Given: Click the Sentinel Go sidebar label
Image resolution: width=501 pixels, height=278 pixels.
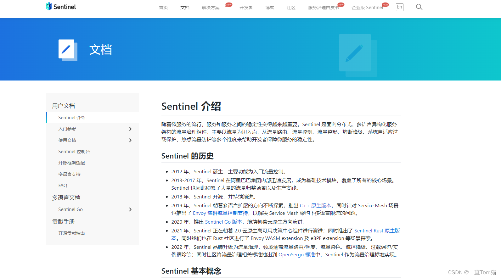Looking at the screenshot, I should [70, 209].
